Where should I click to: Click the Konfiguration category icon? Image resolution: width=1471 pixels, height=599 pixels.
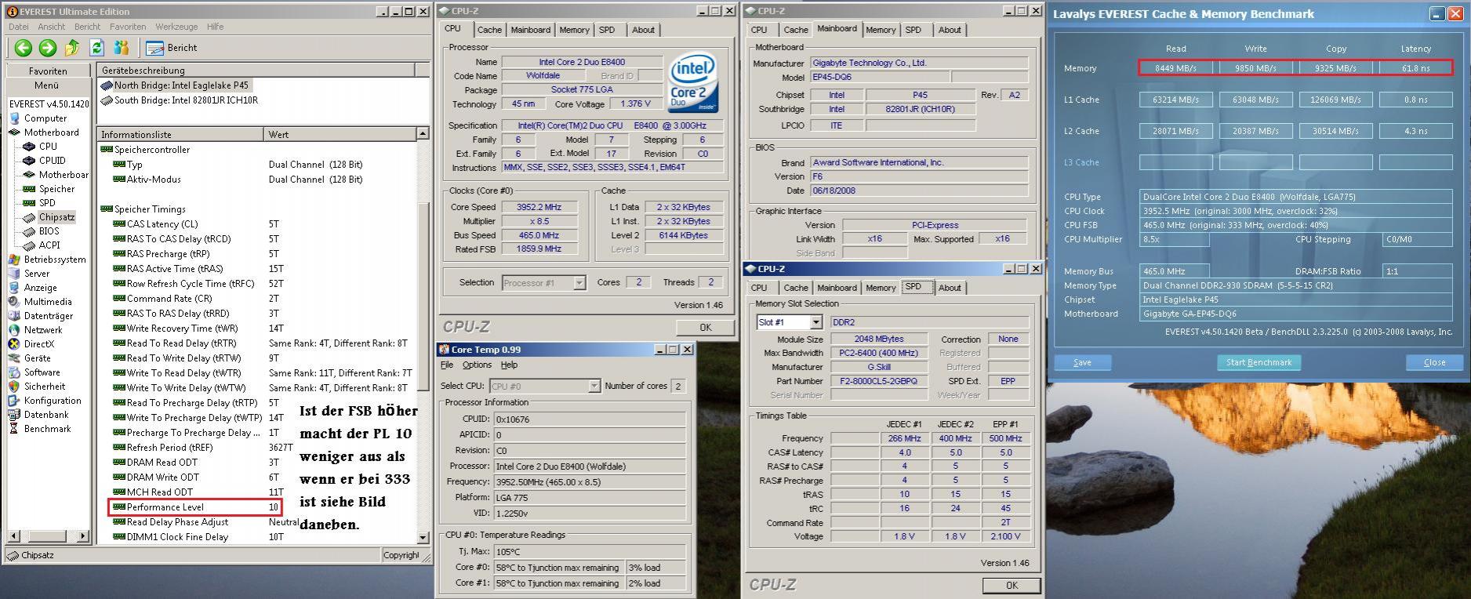click(14, 401)
